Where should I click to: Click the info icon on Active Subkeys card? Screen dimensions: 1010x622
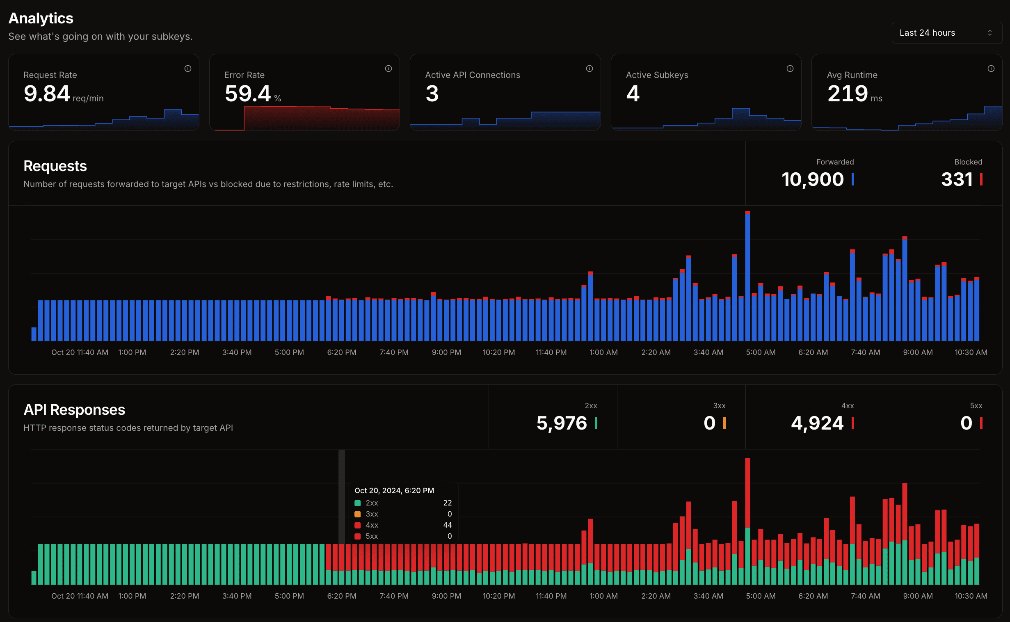(x=790, y=69)
